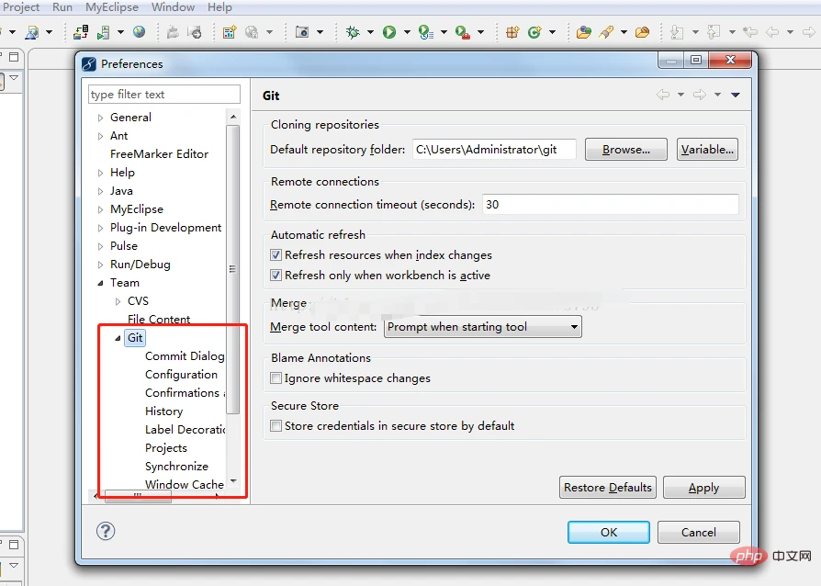This screenshot has height=586, width=821.
Task: Open dropdown next to green Run icon
Action: pos(407,32)
